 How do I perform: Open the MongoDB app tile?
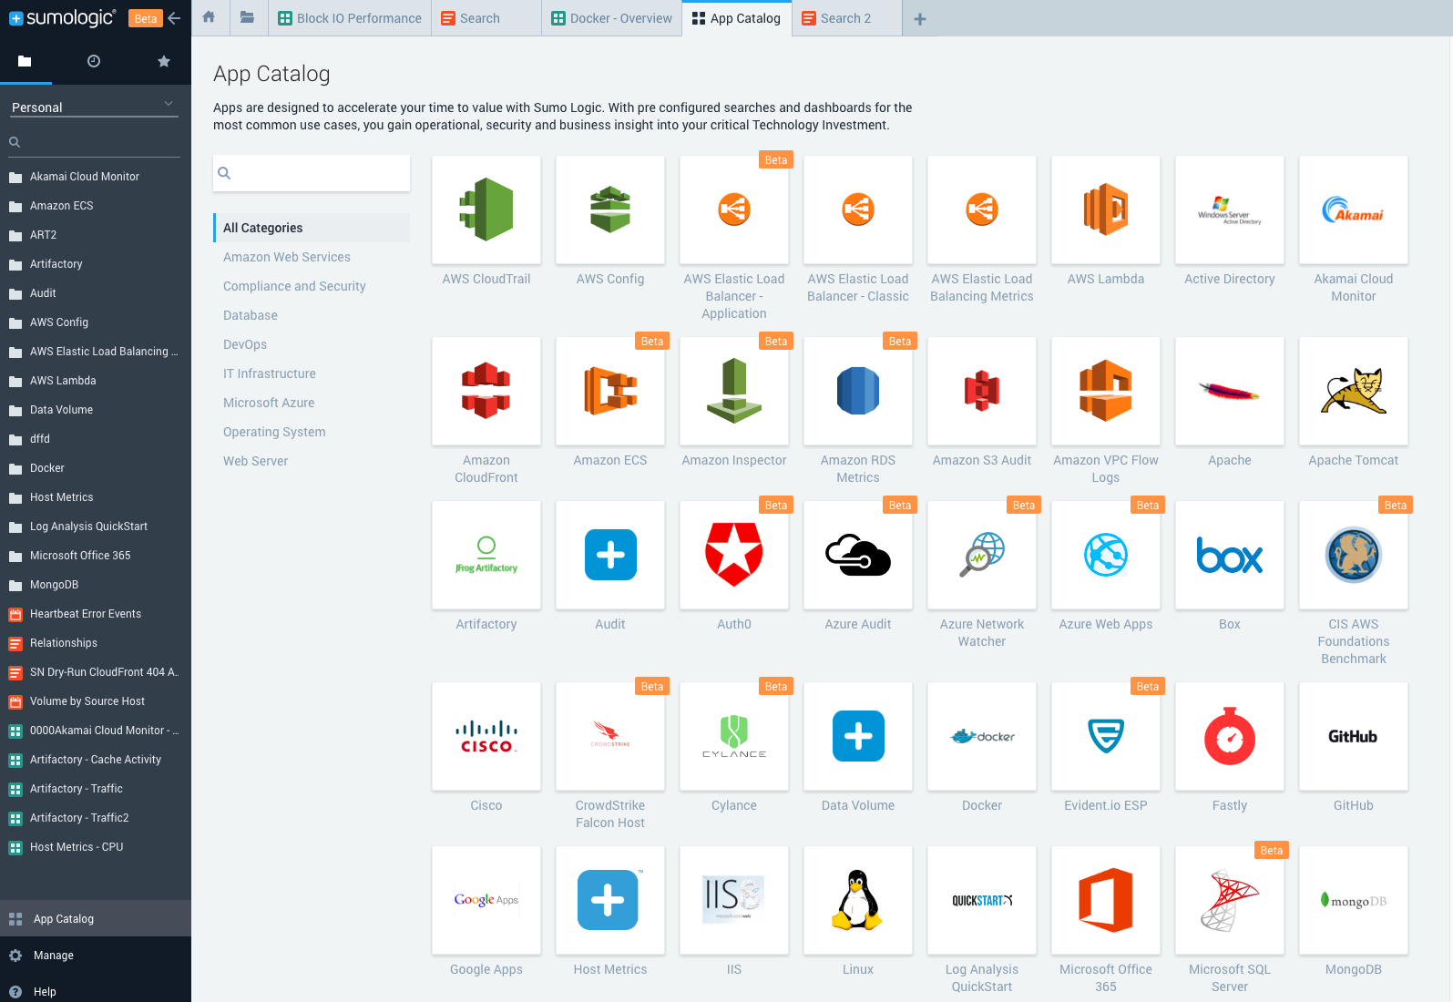pyautogui.click(x=1354, y=900)
